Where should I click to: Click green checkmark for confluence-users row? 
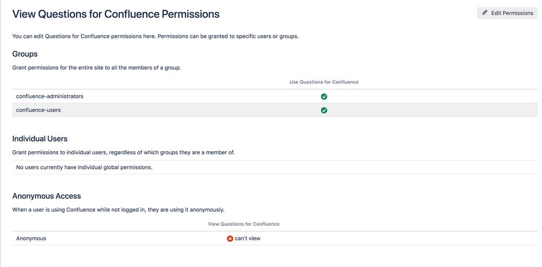coord(324,110)
